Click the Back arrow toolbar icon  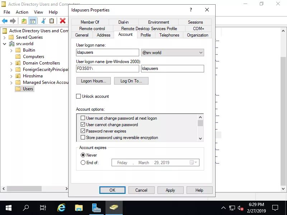click(x=5, y=21)
